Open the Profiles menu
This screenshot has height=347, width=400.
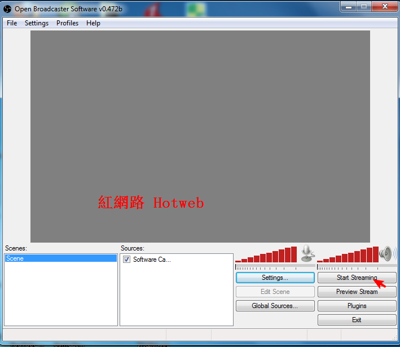click(67, 23)
